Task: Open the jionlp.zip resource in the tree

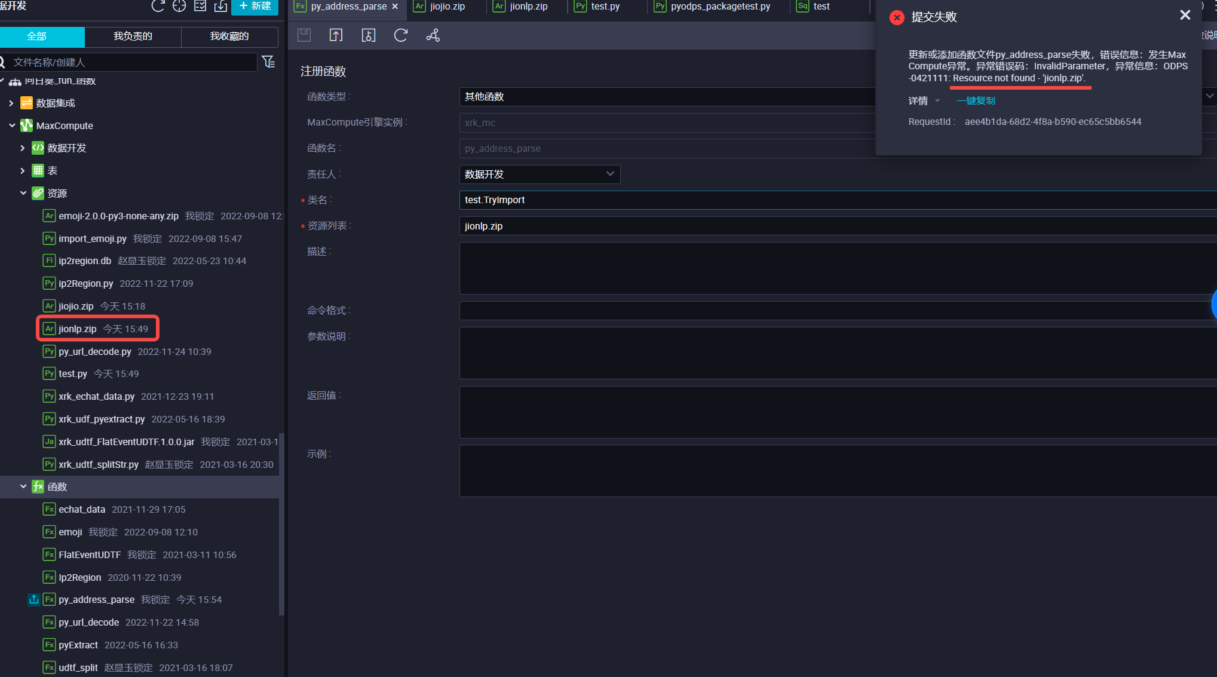Action: click(x=77, y=329)
